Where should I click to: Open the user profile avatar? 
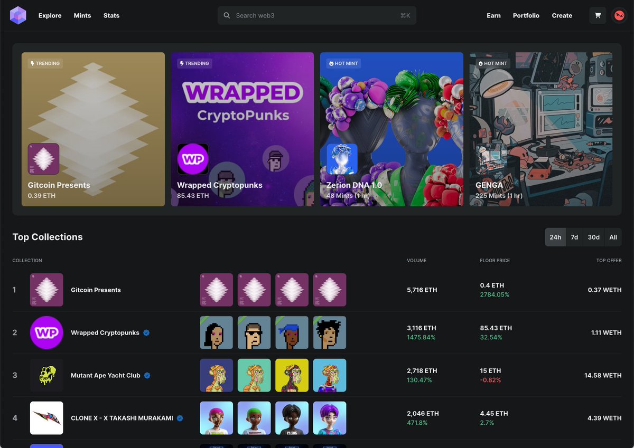[x=619, y=15]
